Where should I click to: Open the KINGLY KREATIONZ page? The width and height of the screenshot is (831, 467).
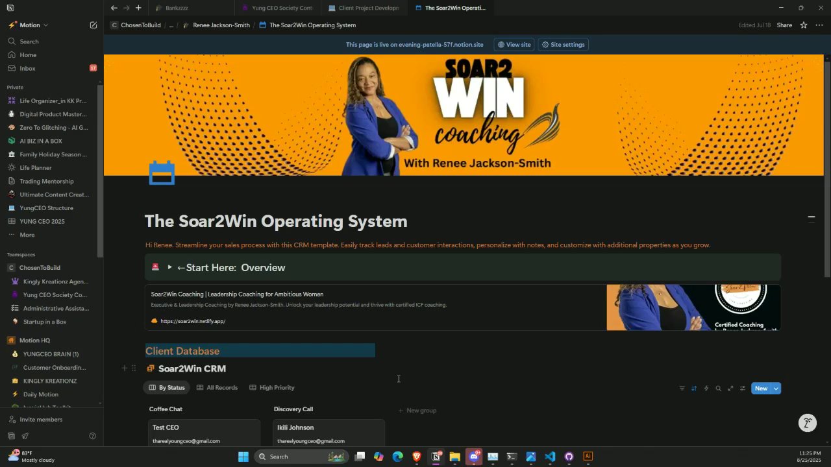tap(51, 381)
